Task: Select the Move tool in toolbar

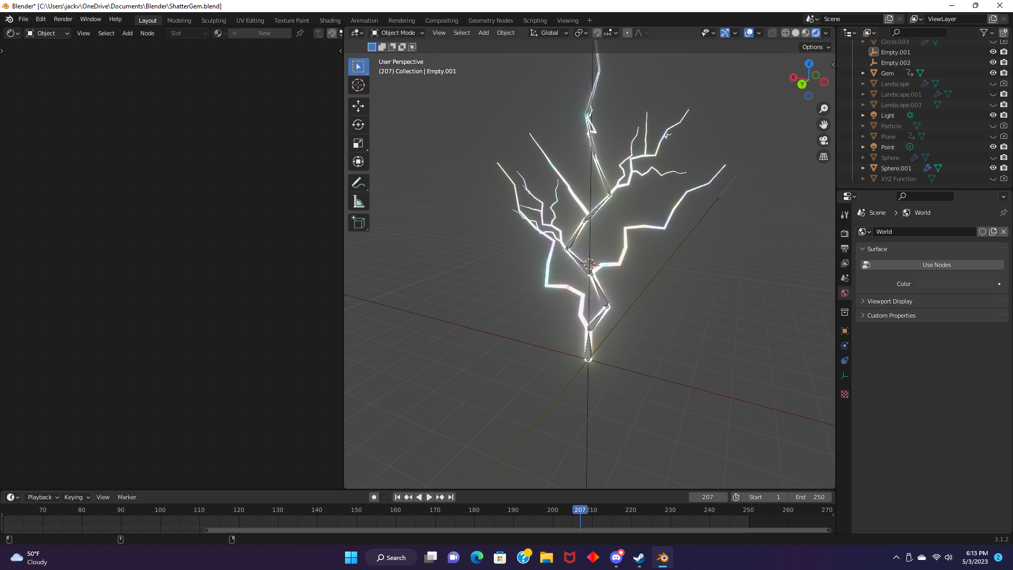Action: point(358,106)
